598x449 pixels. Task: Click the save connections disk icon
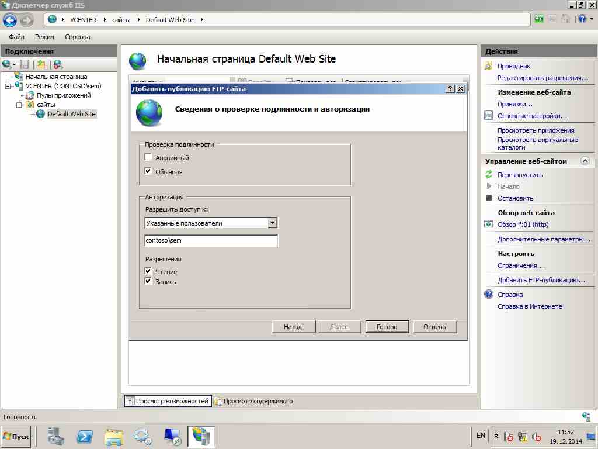coord(25,64)
